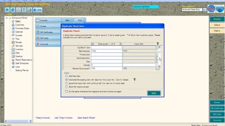Click the Apply button
The image size is (225, 126).
tap(154, 93)
